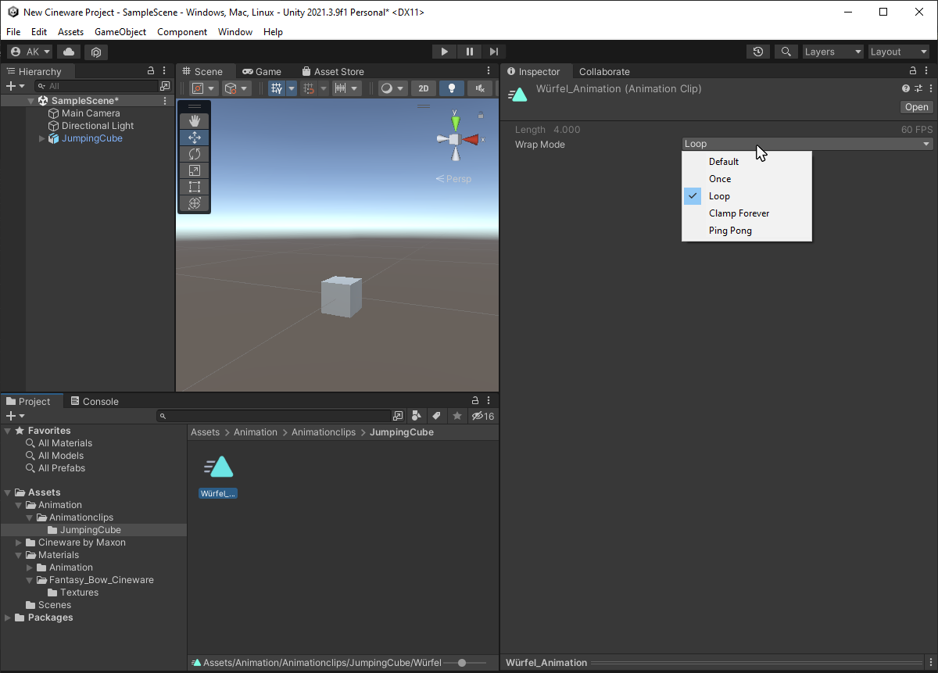The image size is (938, 673).
Task: Open the Layers dropdown
Action: (x=833, y=52)
